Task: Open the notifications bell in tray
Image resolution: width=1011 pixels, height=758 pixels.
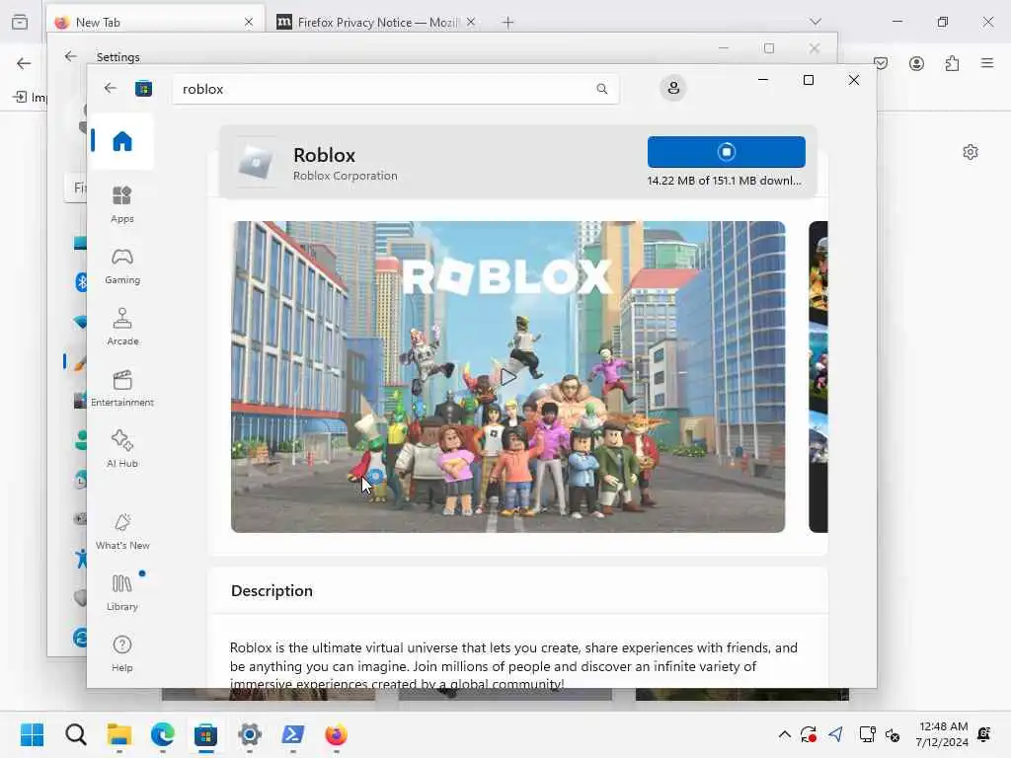Action: [x=984, y=734]
